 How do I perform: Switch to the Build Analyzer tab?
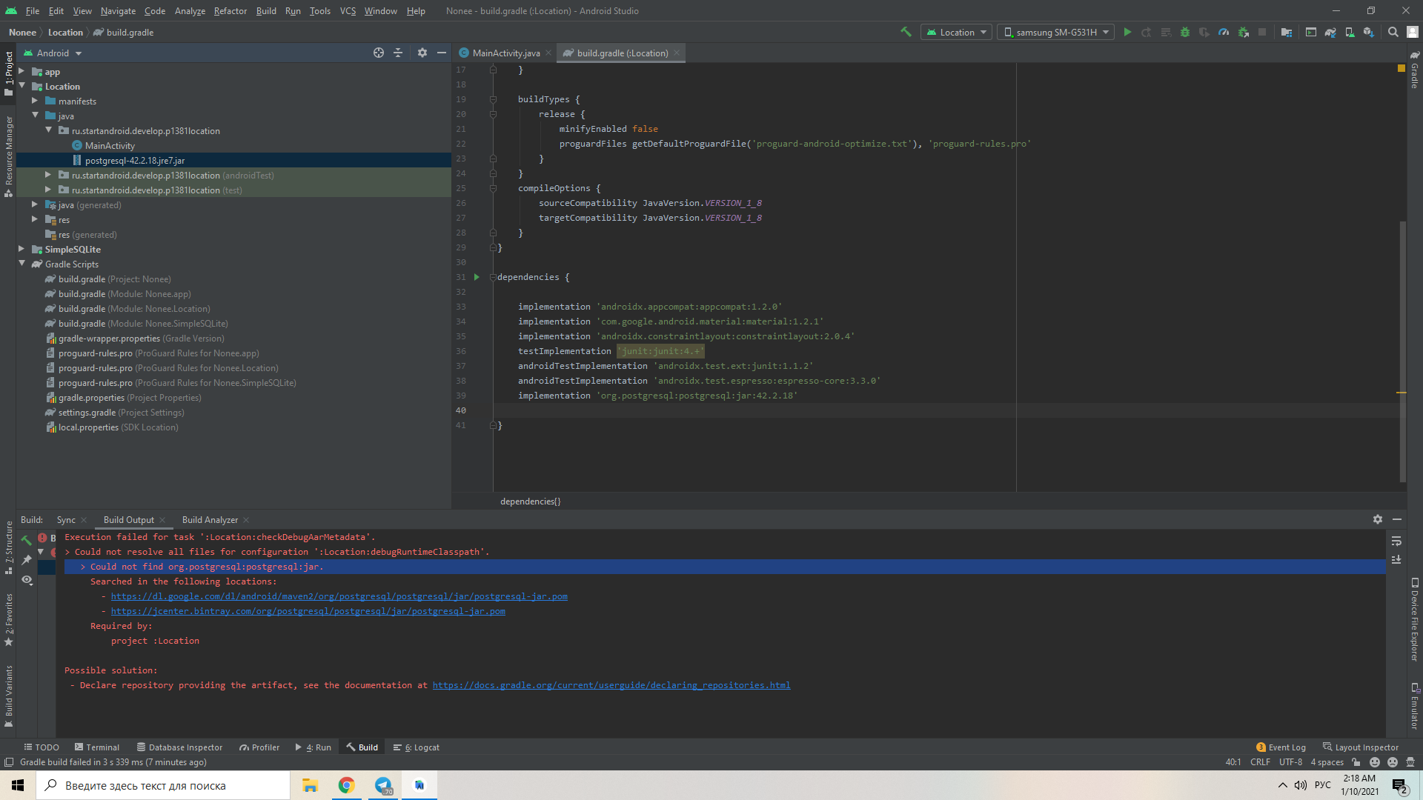tap(210, 520)
